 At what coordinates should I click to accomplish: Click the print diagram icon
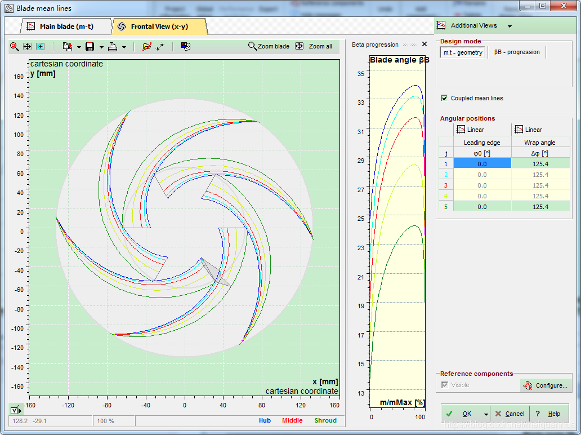click(x=112, y=47)
